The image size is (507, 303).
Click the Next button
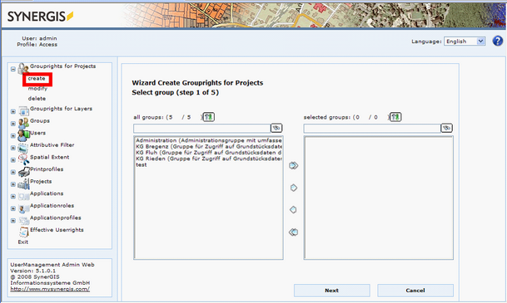tap(331, 291)
